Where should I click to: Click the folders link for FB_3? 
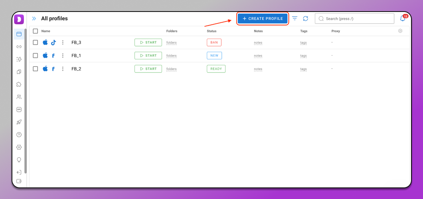pos(172,43)
